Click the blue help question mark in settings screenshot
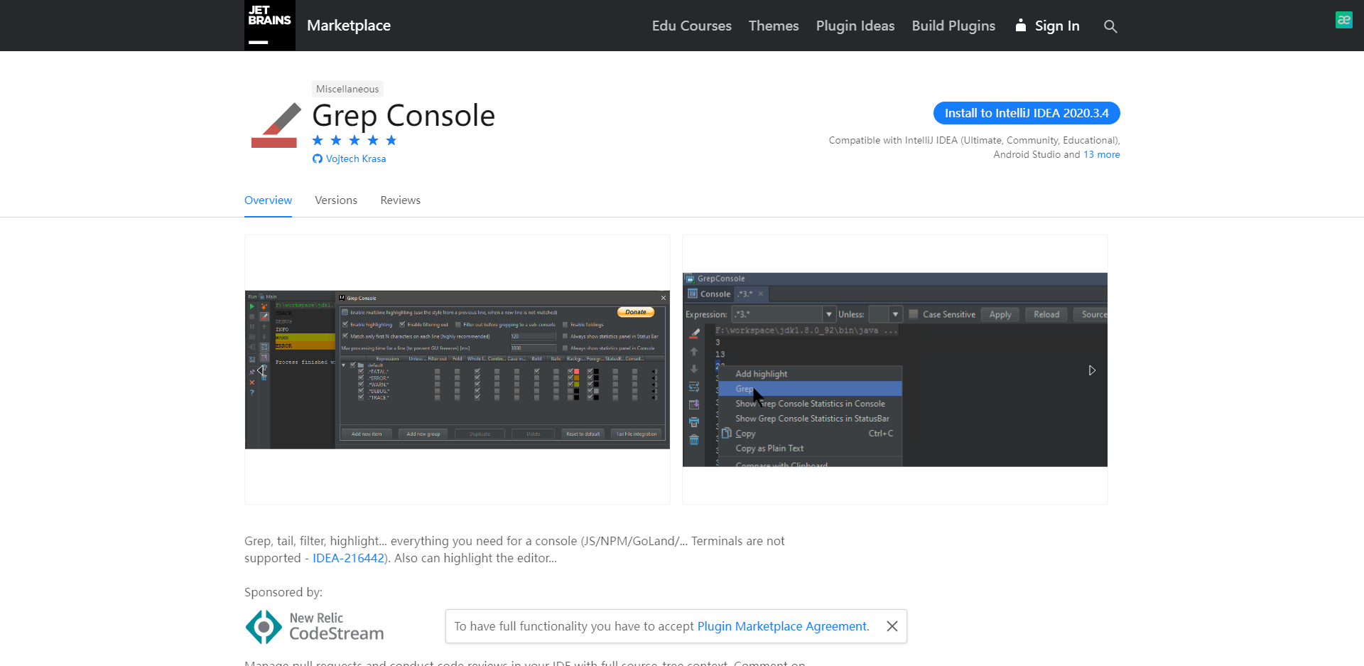The height and width of the screenshot is (666, 1364). tap(251, 392)
